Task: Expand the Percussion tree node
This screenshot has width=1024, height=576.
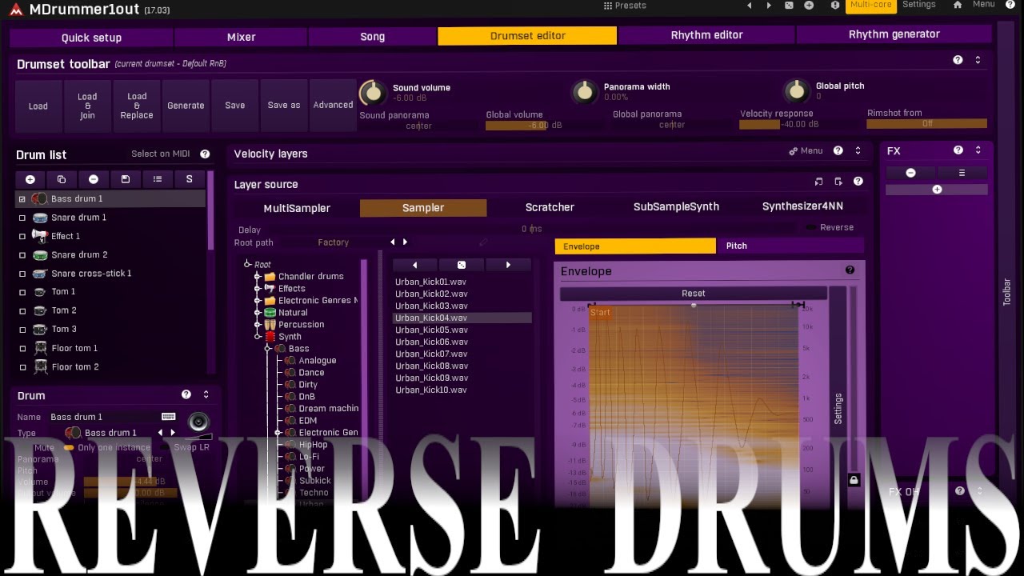Action: point(258,325)
